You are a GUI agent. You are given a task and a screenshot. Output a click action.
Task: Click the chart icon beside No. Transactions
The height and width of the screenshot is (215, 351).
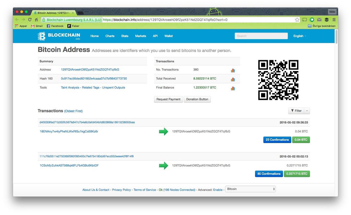233,70
